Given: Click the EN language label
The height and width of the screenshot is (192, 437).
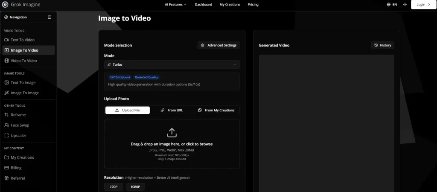Looking at the screenshot, I should click(x=395, y=4).
